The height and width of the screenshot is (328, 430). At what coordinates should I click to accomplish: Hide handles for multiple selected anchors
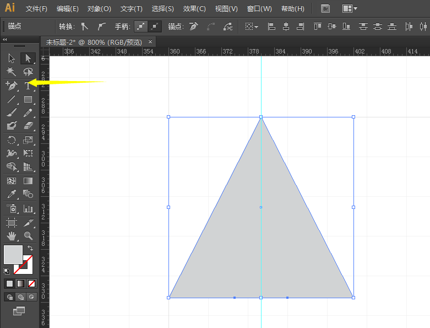pyautogui.click(x=155, y=26)
